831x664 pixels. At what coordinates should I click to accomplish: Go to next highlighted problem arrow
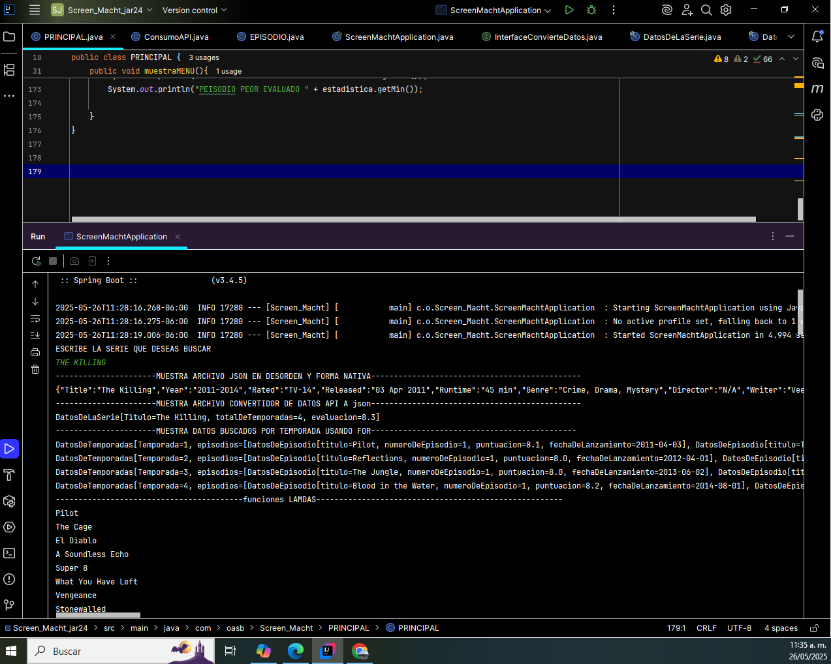pos(796,59)
